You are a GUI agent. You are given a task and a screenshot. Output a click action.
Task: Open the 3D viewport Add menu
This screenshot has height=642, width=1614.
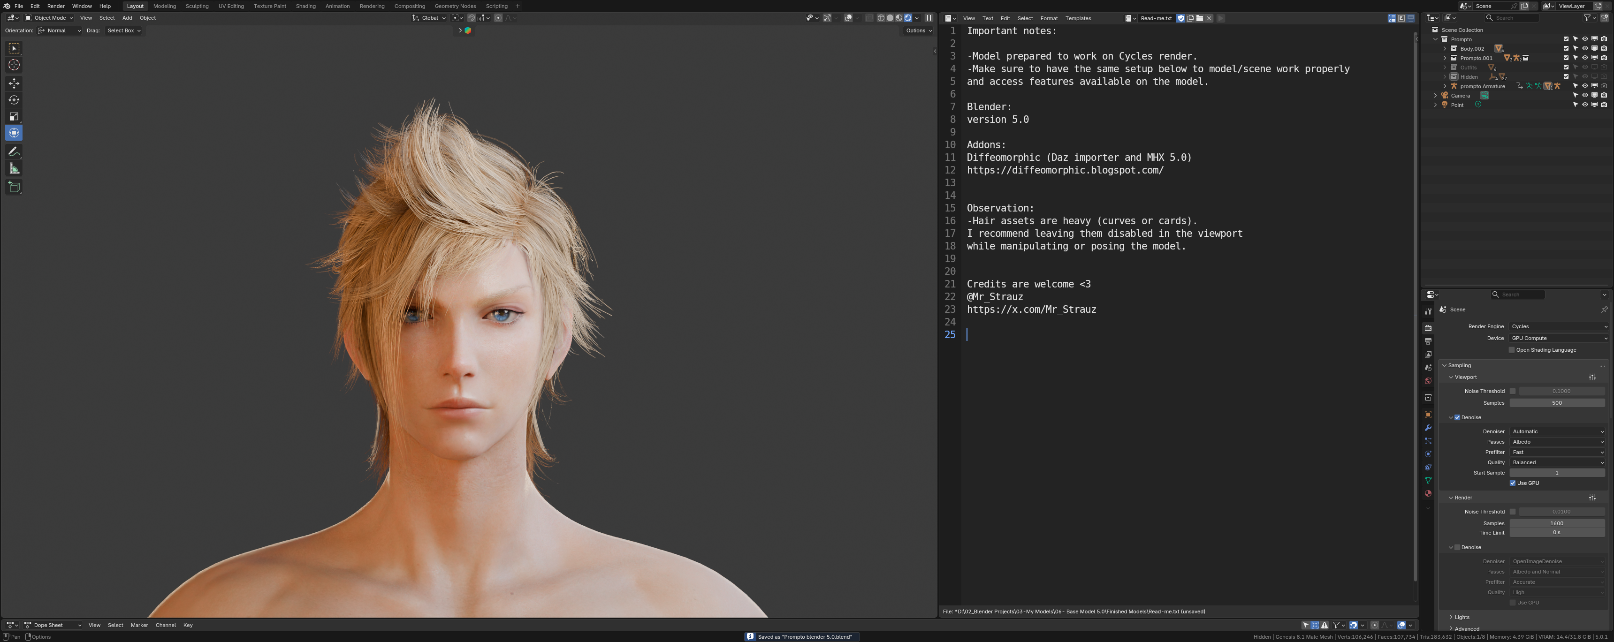127,18
